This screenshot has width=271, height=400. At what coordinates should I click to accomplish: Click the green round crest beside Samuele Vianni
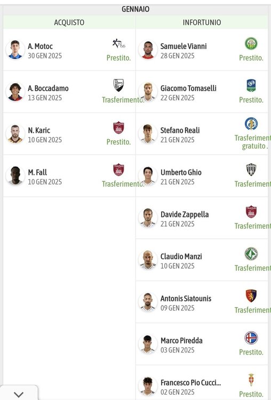point(251,44)
